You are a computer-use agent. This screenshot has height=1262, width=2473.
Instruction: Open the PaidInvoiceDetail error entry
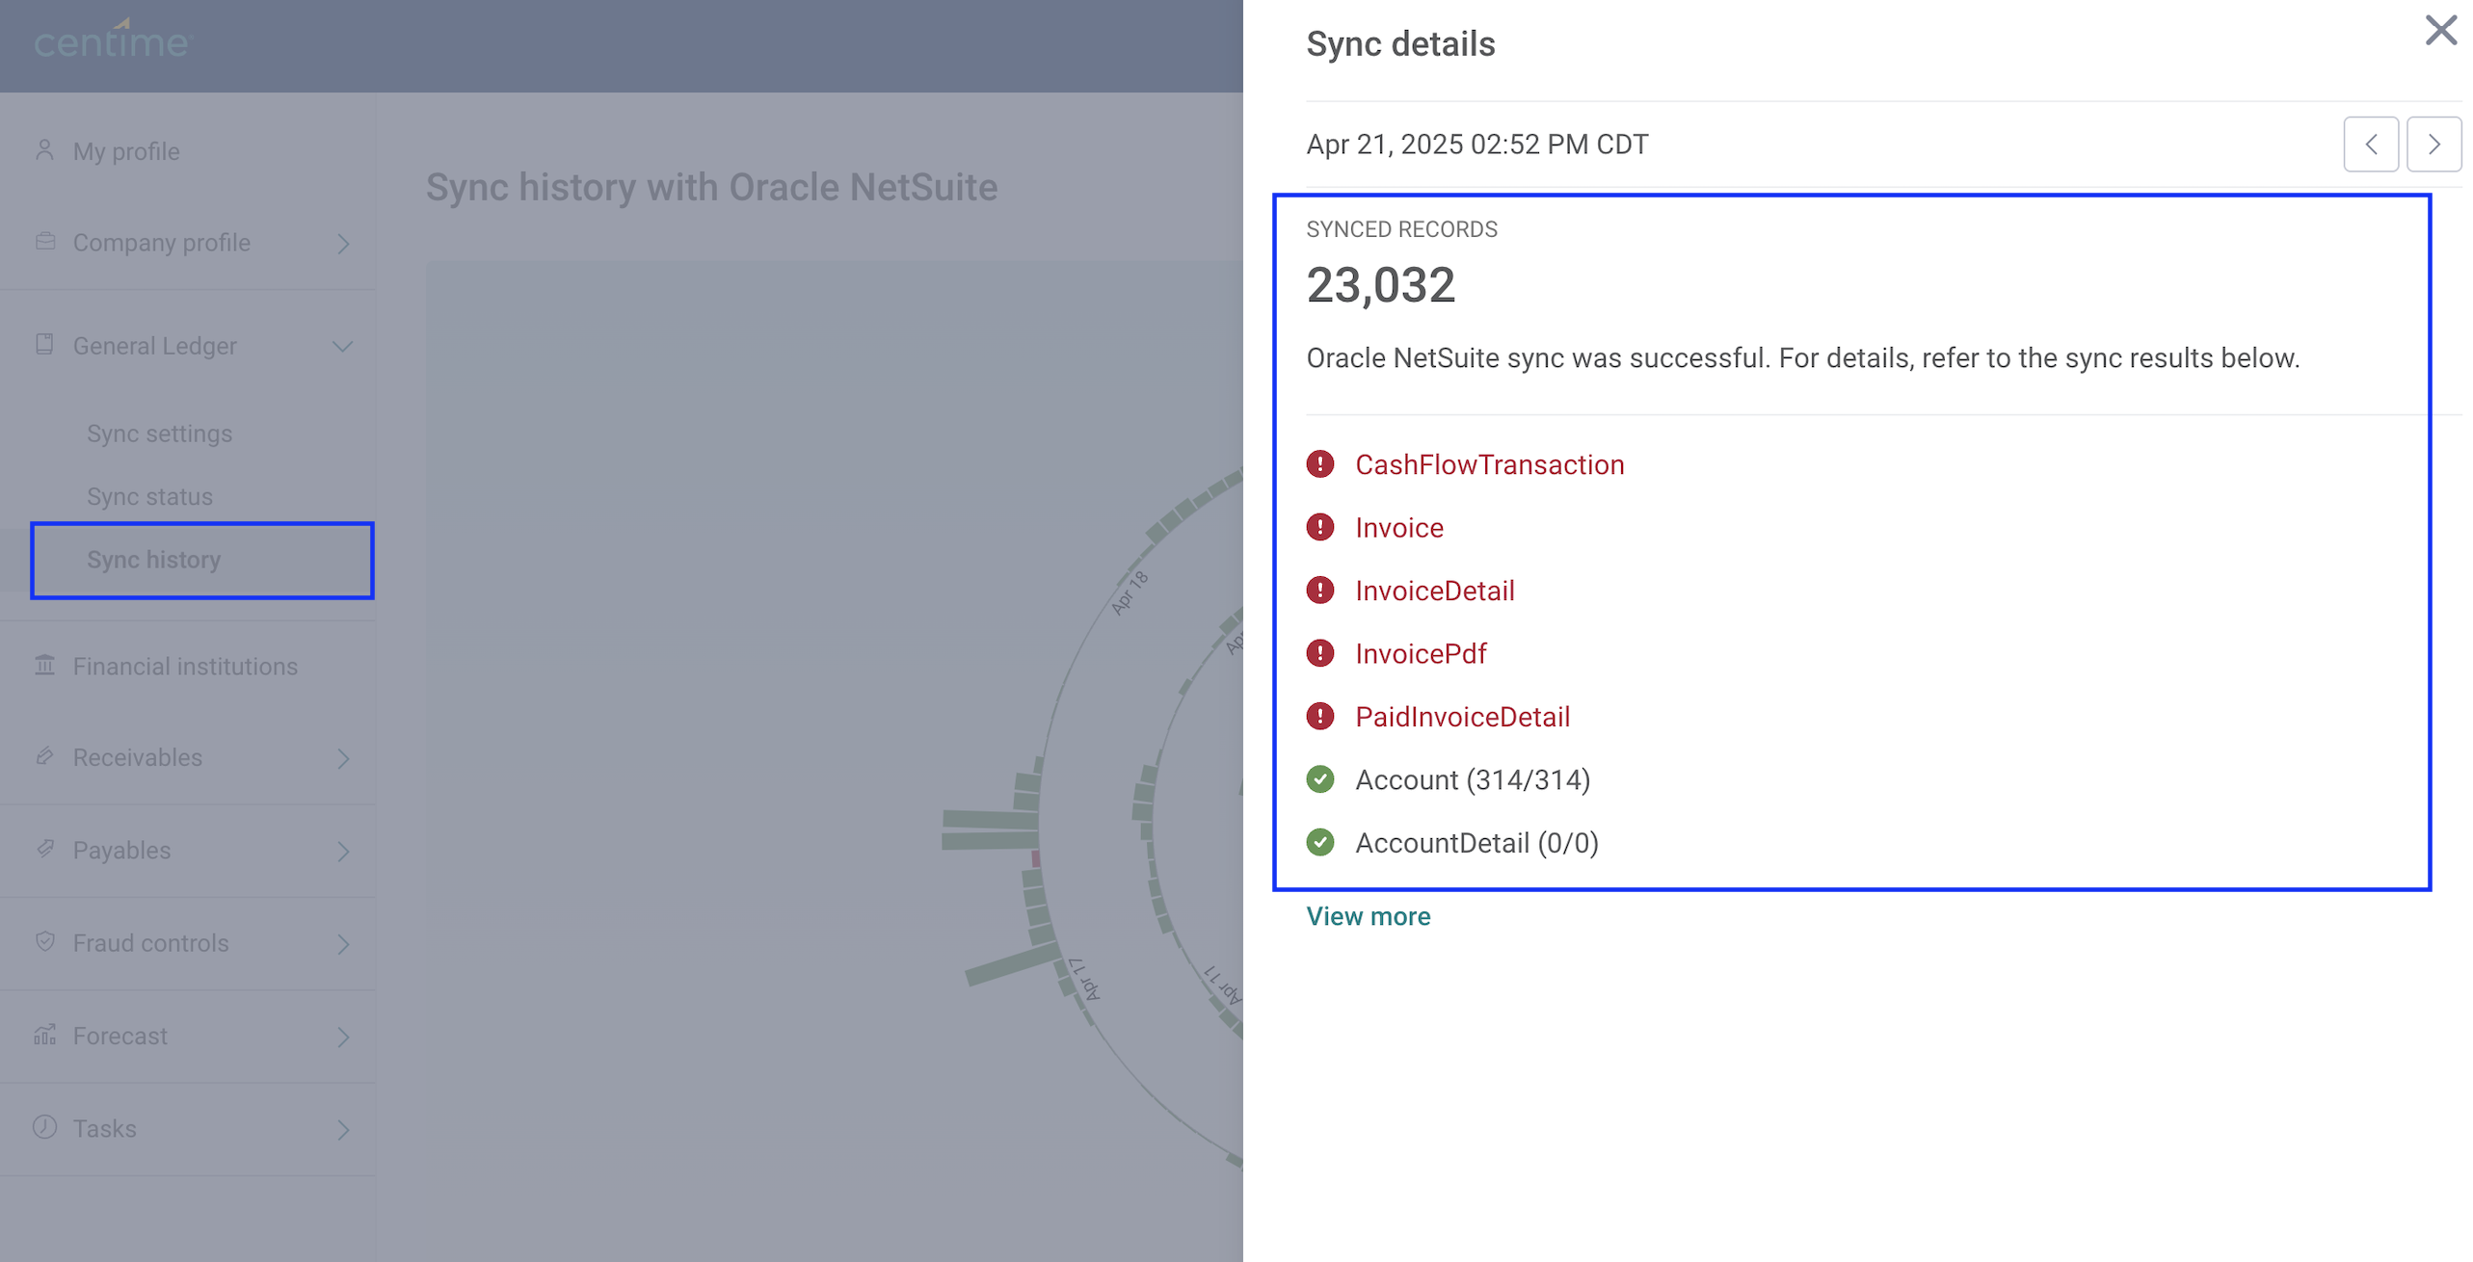(x=1462, y=717)
